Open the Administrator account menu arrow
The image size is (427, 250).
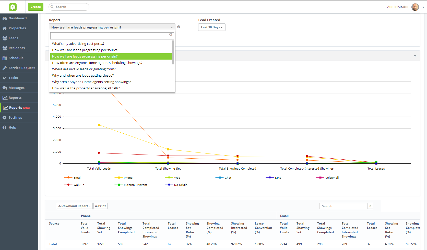(x=423, y=7)
